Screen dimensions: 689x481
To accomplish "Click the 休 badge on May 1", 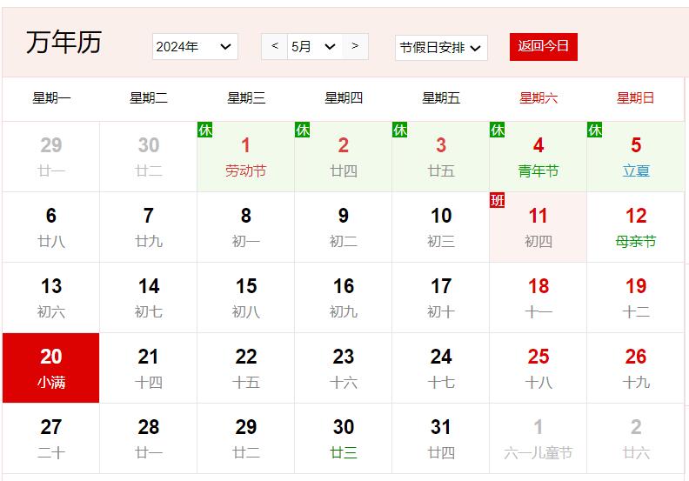I will click(205, 130).
